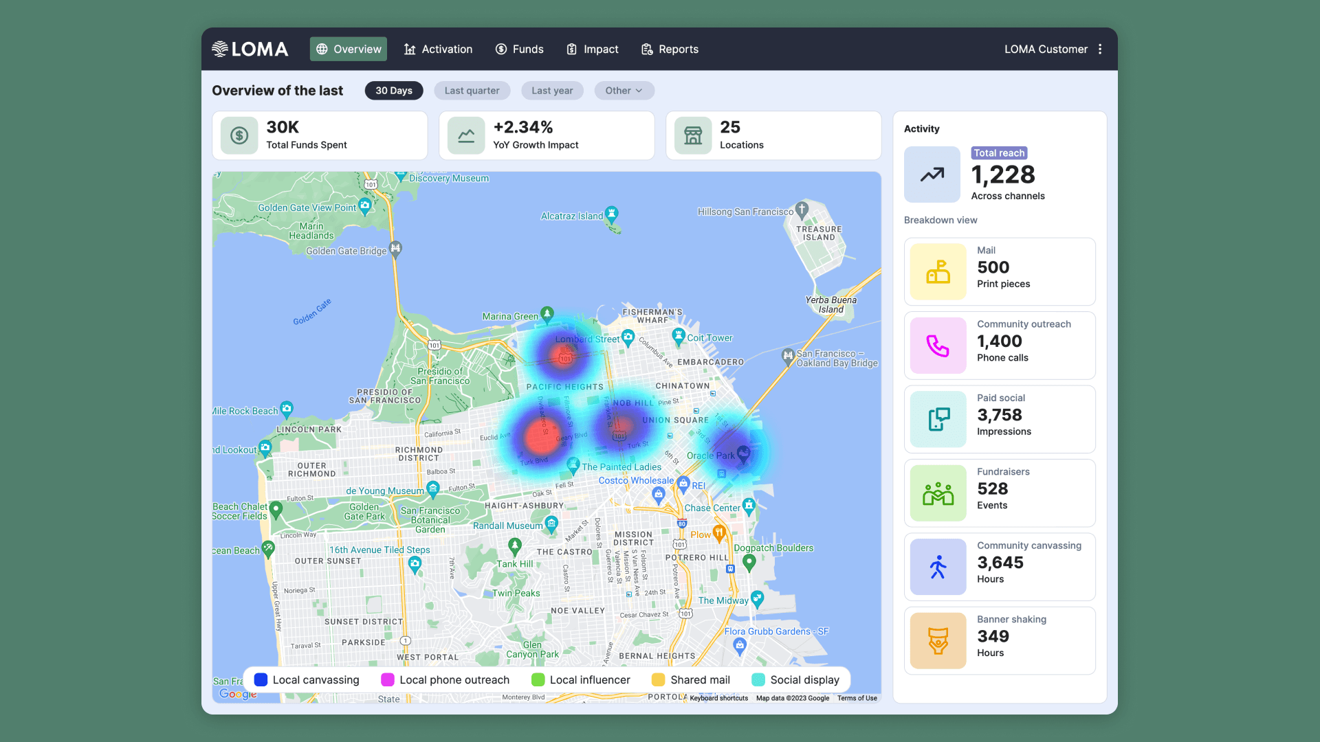1320x742 pixels.
Task: Select the 30 Days time filter
Action: (x=394, y=91)
